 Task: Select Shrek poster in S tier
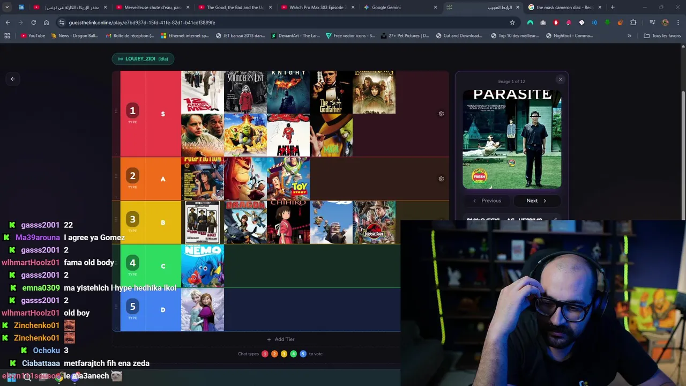pos(245,135)
